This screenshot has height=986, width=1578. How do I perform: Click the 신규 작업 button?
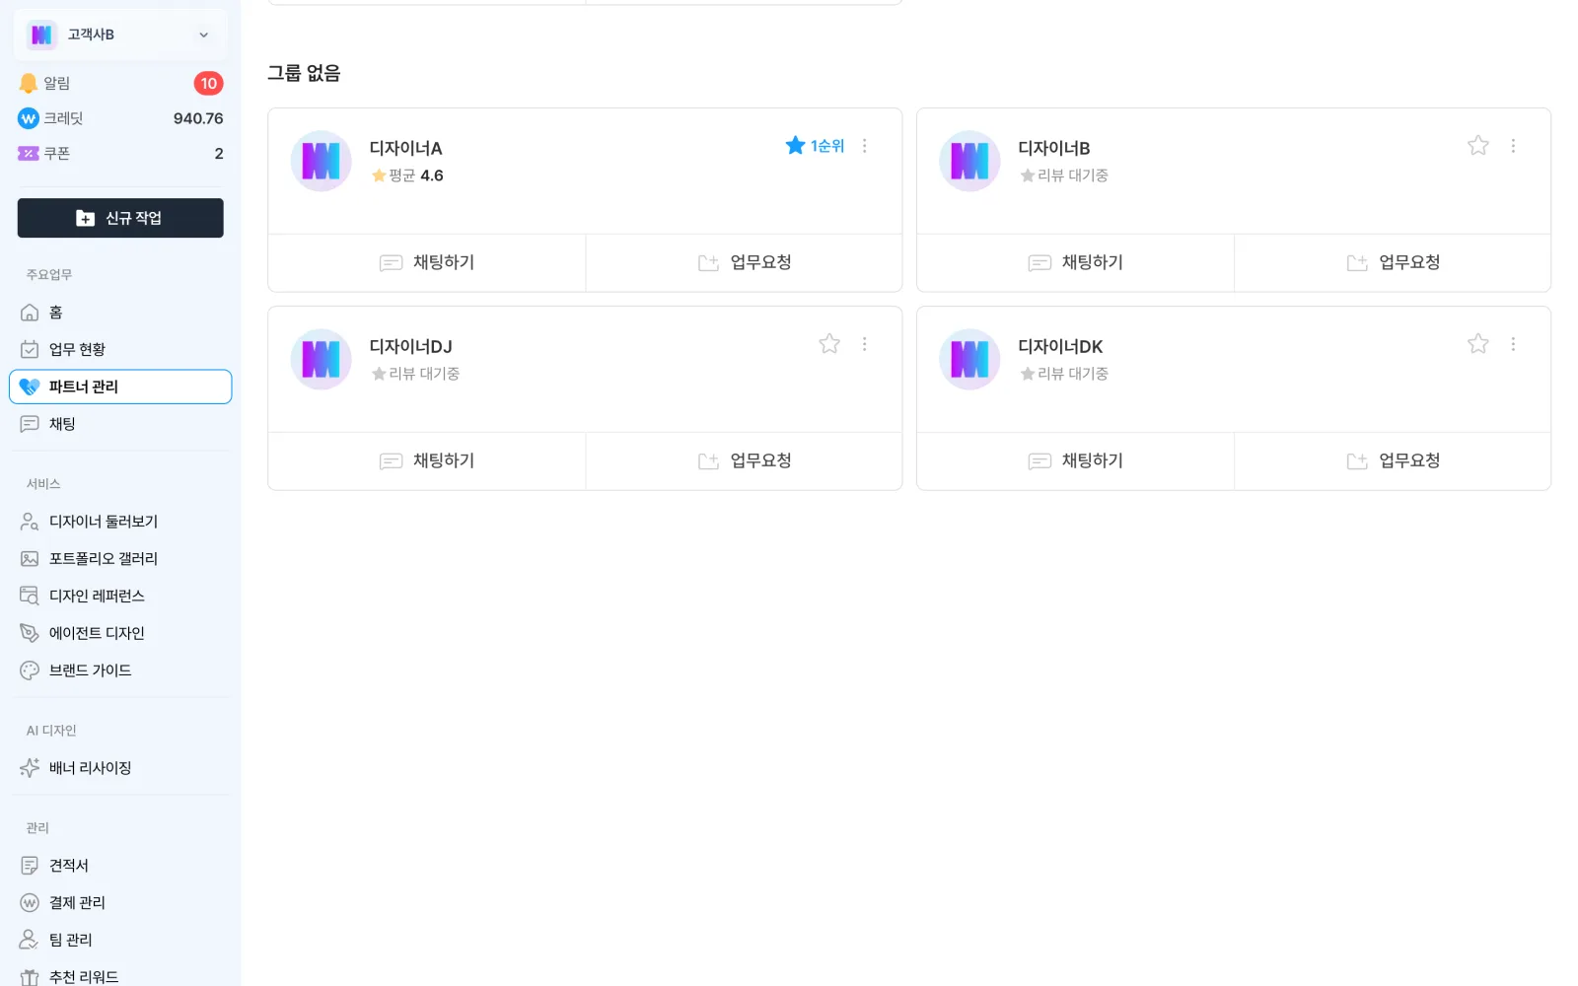coord(120,218)
